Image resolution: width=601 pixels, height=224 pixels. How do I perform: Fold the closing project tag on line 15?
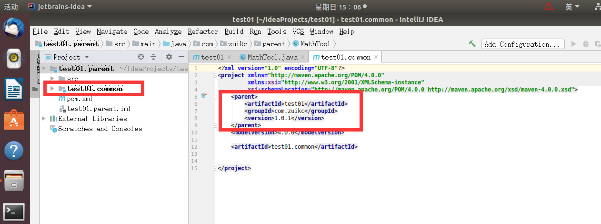click(x=214, y=168)
